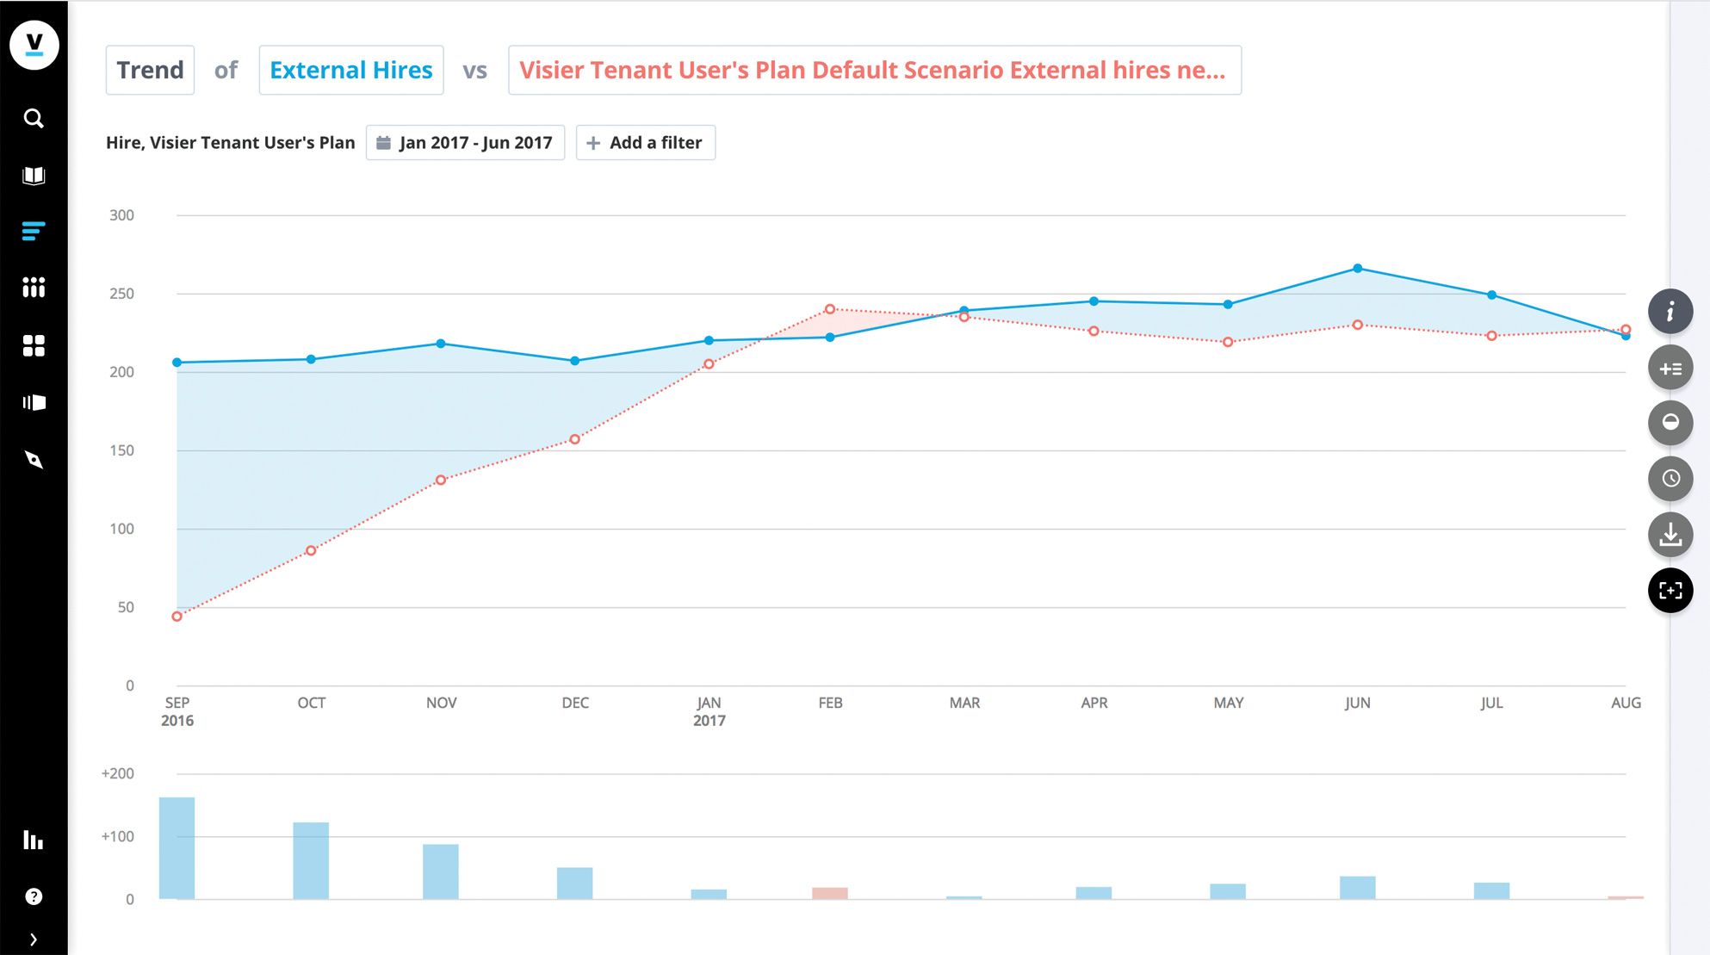Open the guidebook icon in sidebar
The height and width of the screenshot is (955, 1710).
pos(34,176)
